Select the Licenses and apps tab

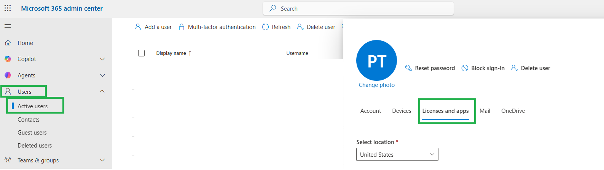(x=445, y=111)
